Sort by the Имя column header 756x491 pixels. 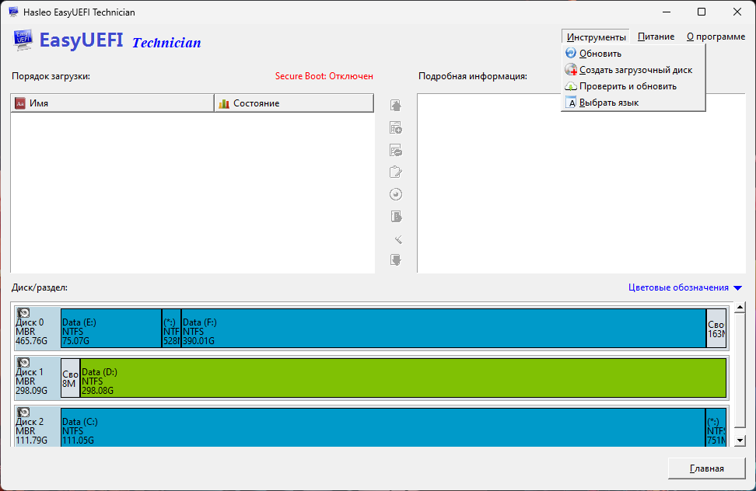[x=112, y=103]
